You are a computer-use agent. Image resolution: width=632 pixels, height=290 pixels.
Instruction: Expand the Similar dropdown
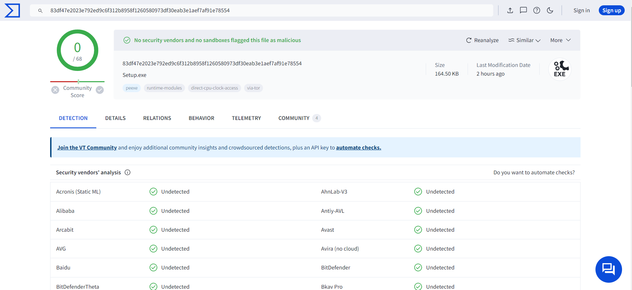(524, 40)
